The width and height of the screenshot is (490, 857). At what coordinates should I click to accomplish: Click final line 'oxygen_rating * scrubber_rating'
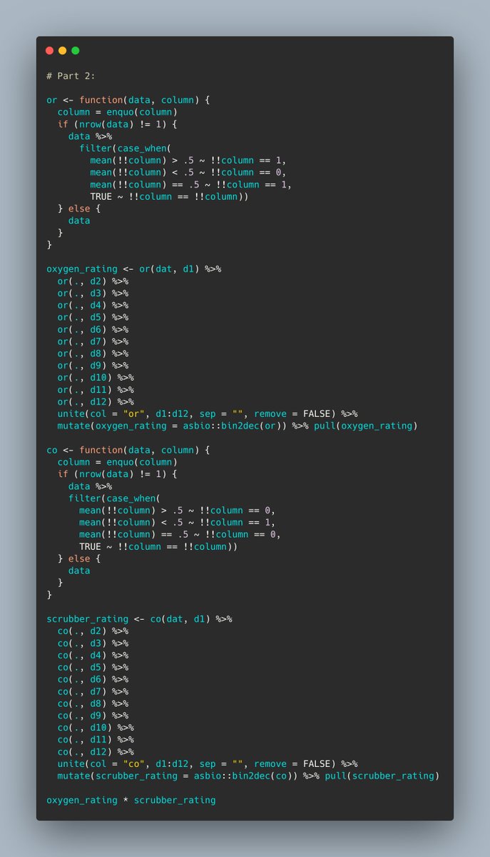131,800
